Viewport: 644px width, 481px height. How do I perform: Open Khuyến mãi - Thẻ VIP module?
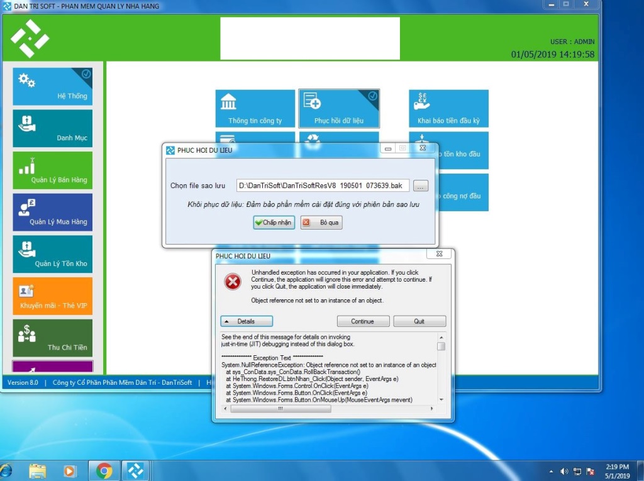[x=53, y=296]
